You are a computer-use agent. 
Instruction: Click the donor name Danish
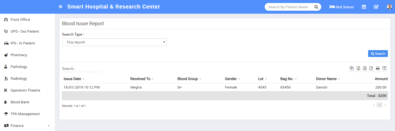click(x=322, y=87)
